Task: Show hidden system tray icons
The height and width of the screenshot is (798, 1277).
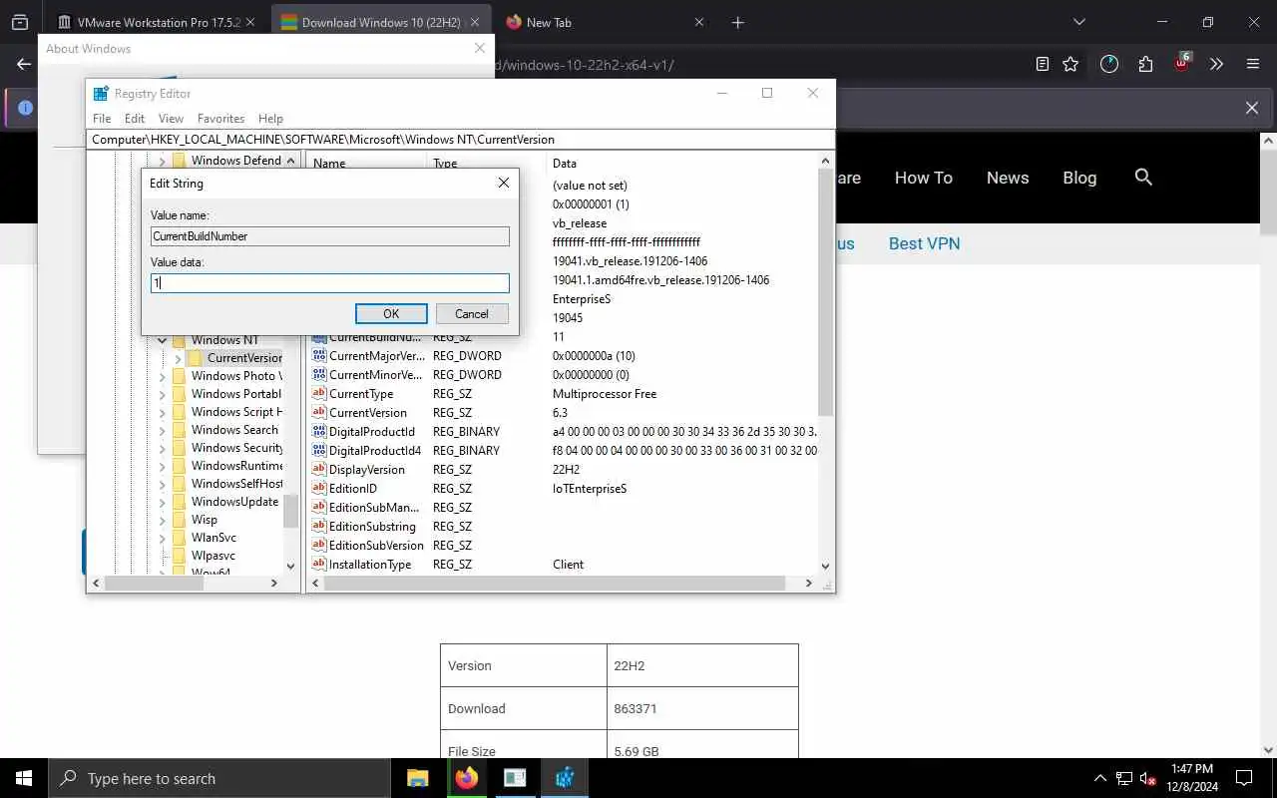Action: [x=1100, y=778]
